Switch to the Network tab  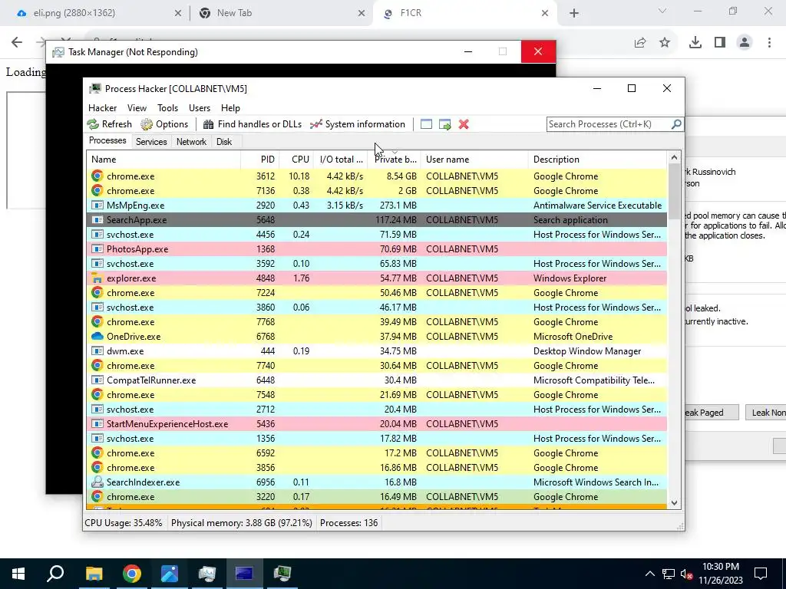(x=191, y=142)
